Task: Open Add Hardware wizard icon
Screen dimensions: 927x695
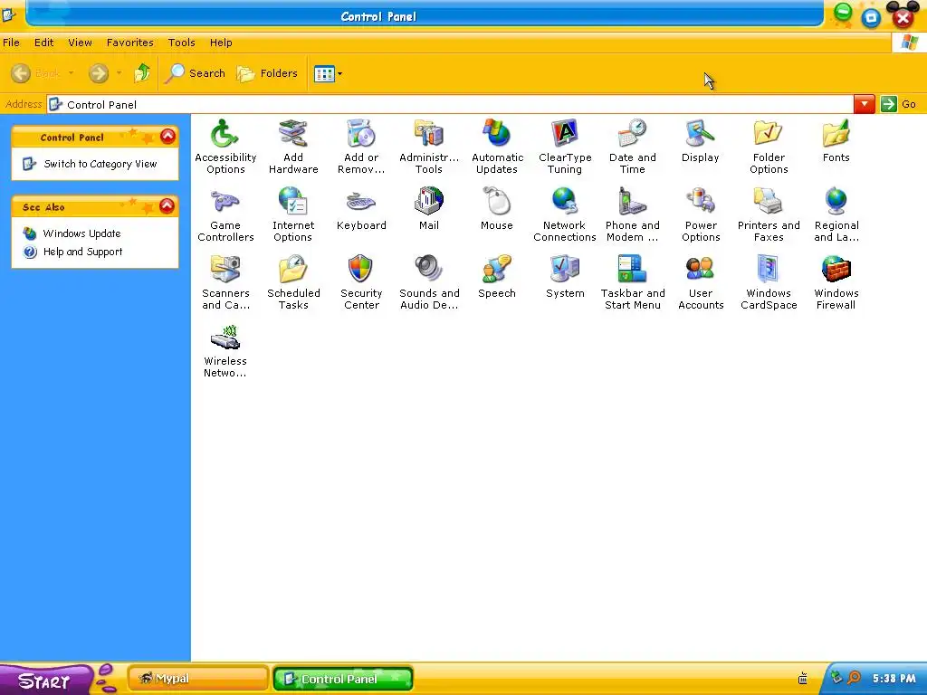Action: (x=293, y=147)
